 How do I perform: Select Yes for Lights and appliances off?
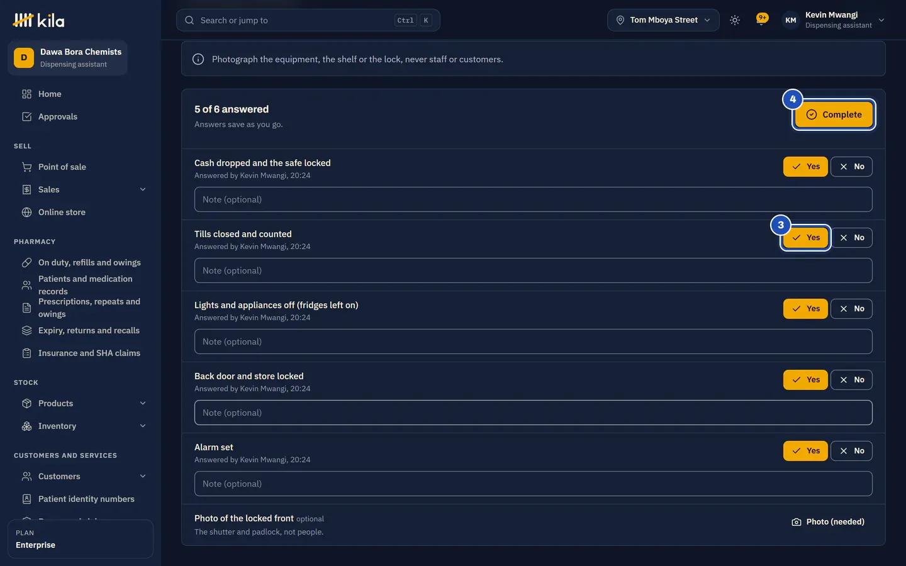805,309
